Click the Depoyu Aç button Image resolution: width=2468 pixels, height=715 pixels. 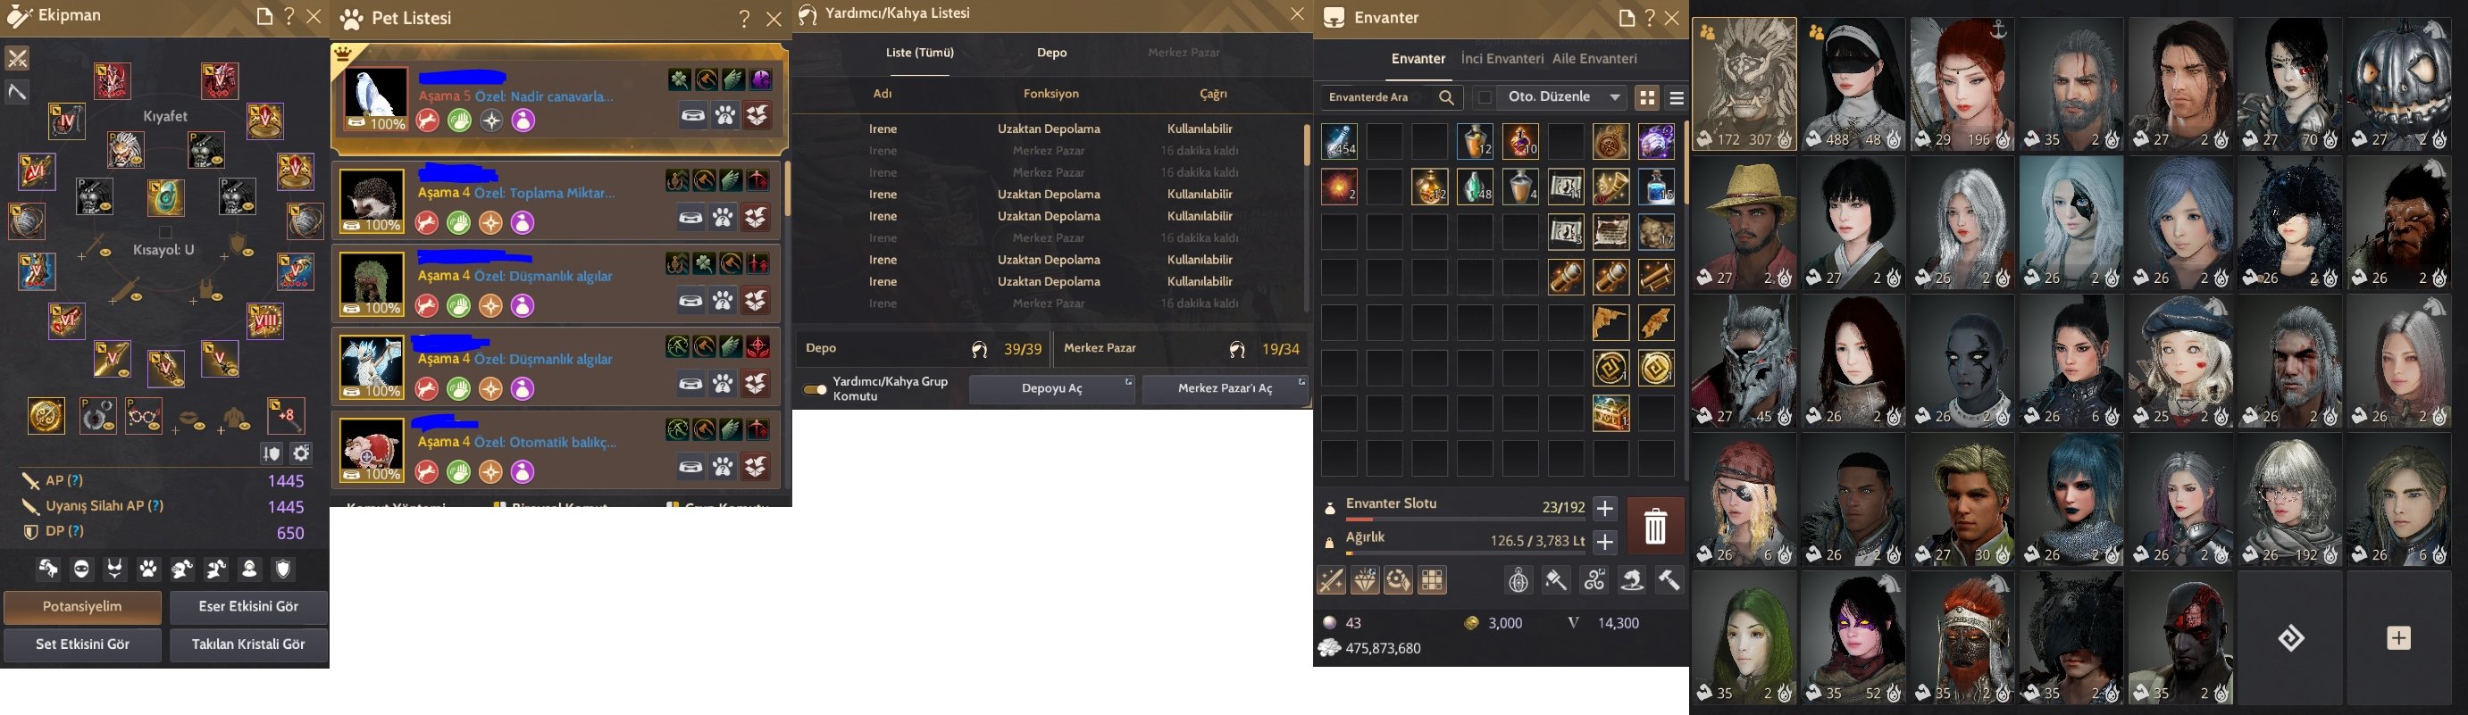point(1052,389)
